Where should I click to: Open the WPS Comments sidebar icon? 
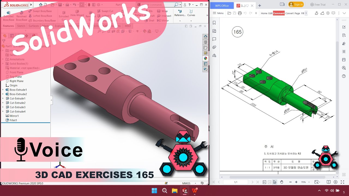coord(214,39)
